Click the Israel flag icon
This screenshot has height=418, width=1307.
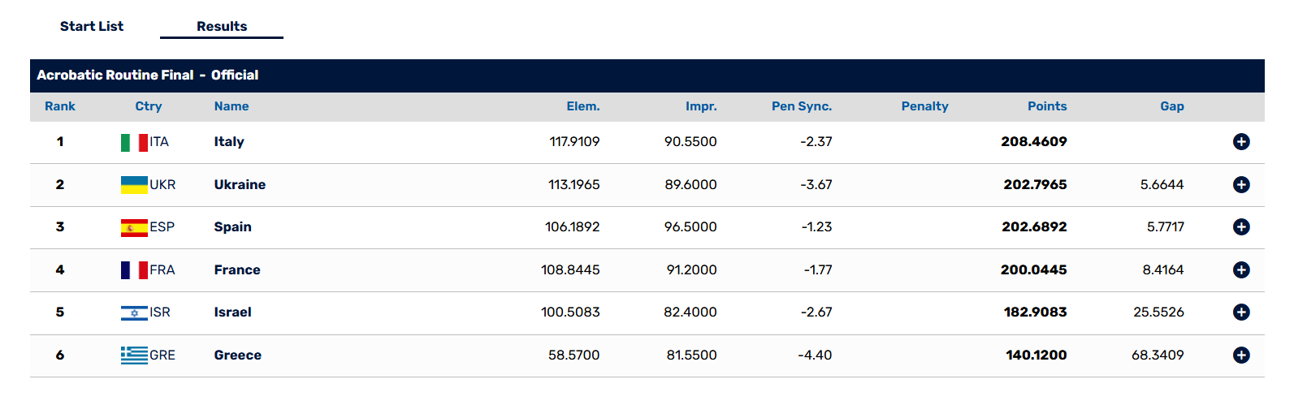tap(134, 313)
